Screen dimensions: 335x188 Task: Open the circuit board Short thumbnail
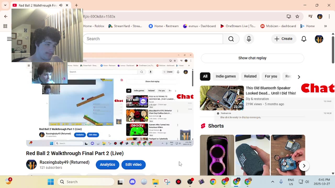coord(288,155)
